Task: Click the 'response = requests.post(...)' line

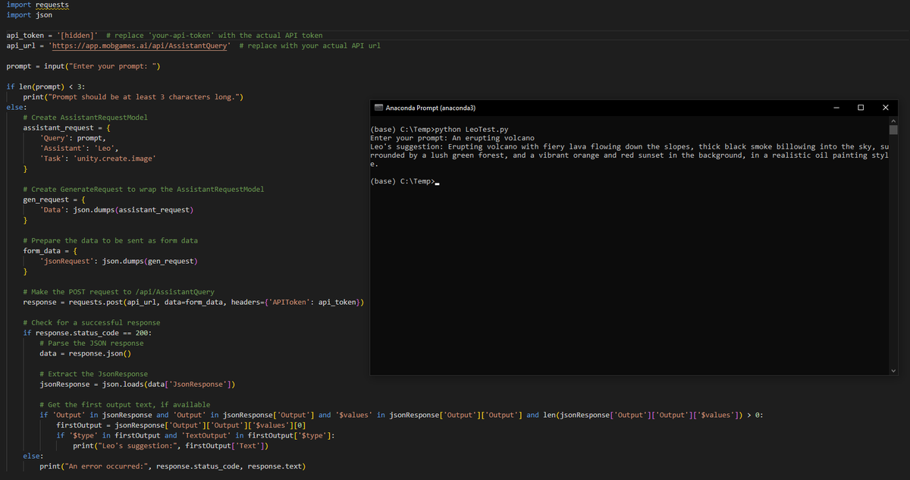Action: coord(193,302)
